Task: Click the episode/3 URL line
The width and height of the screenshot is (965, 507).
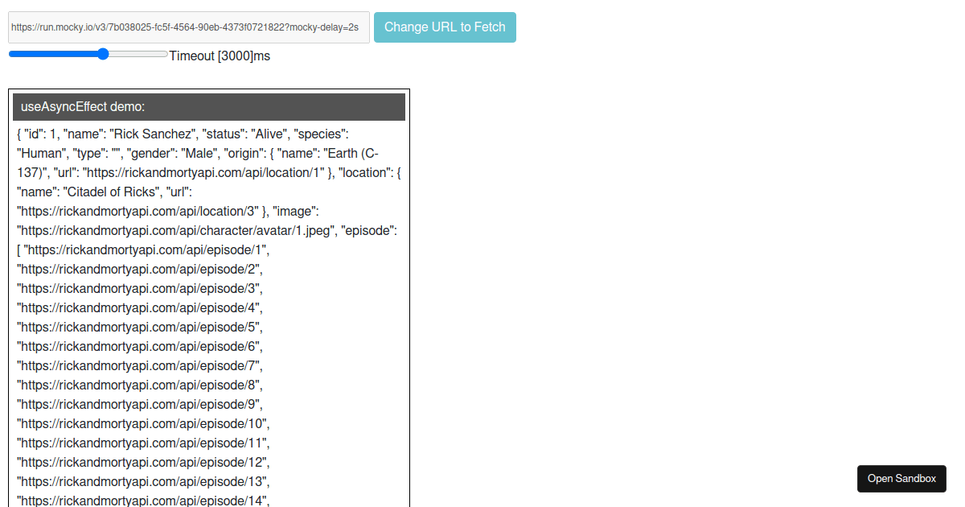Action: [140, 288]
